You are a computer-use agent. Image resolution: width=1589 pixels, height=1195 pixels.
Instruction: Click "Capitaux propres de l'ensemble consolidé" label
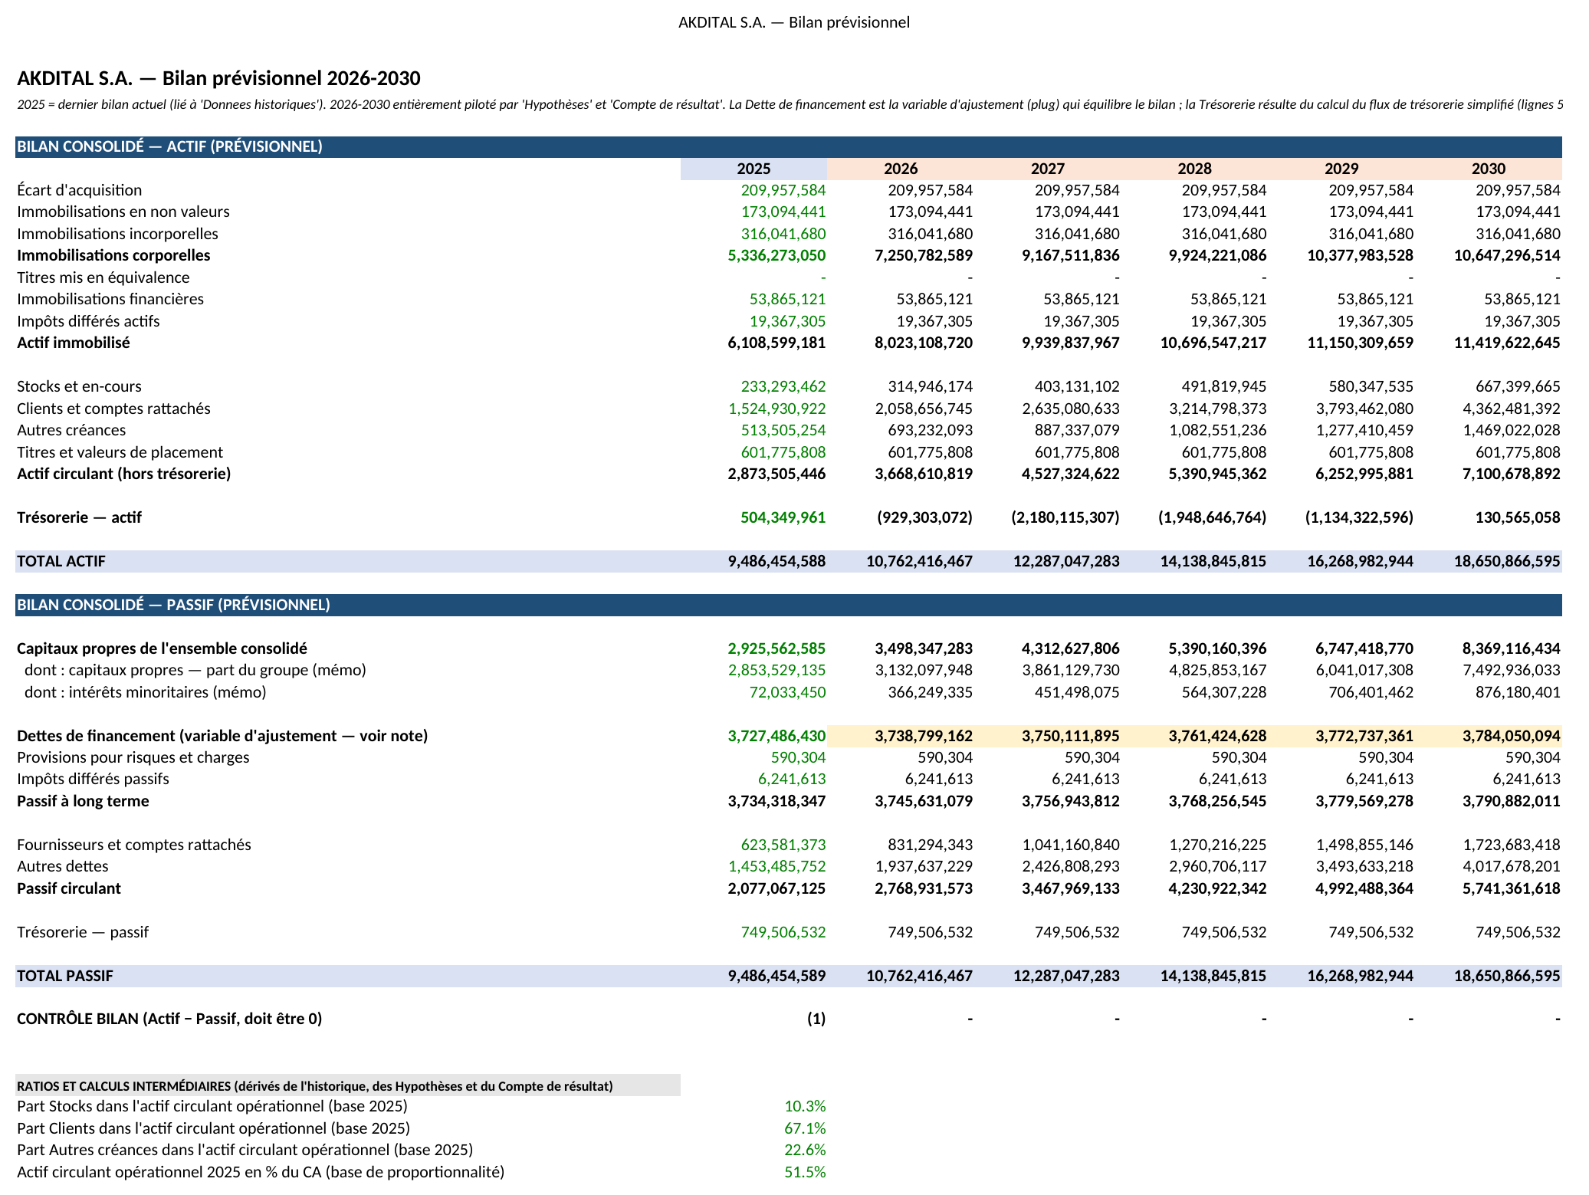162,648
